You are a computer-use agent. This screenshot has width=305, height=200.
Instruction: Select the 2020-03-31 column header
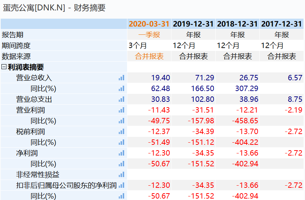149,24
